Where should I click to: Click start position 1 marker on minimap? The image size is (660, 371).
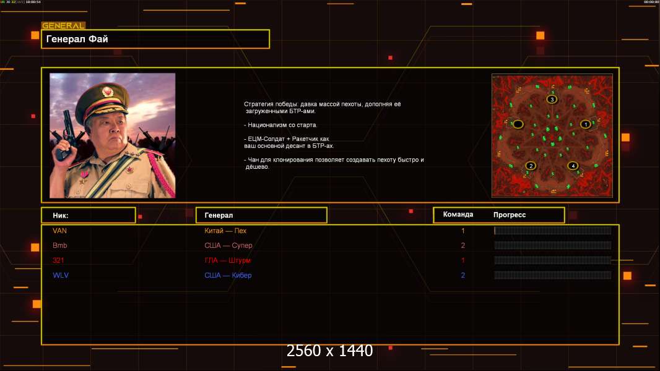pos(585,124)
